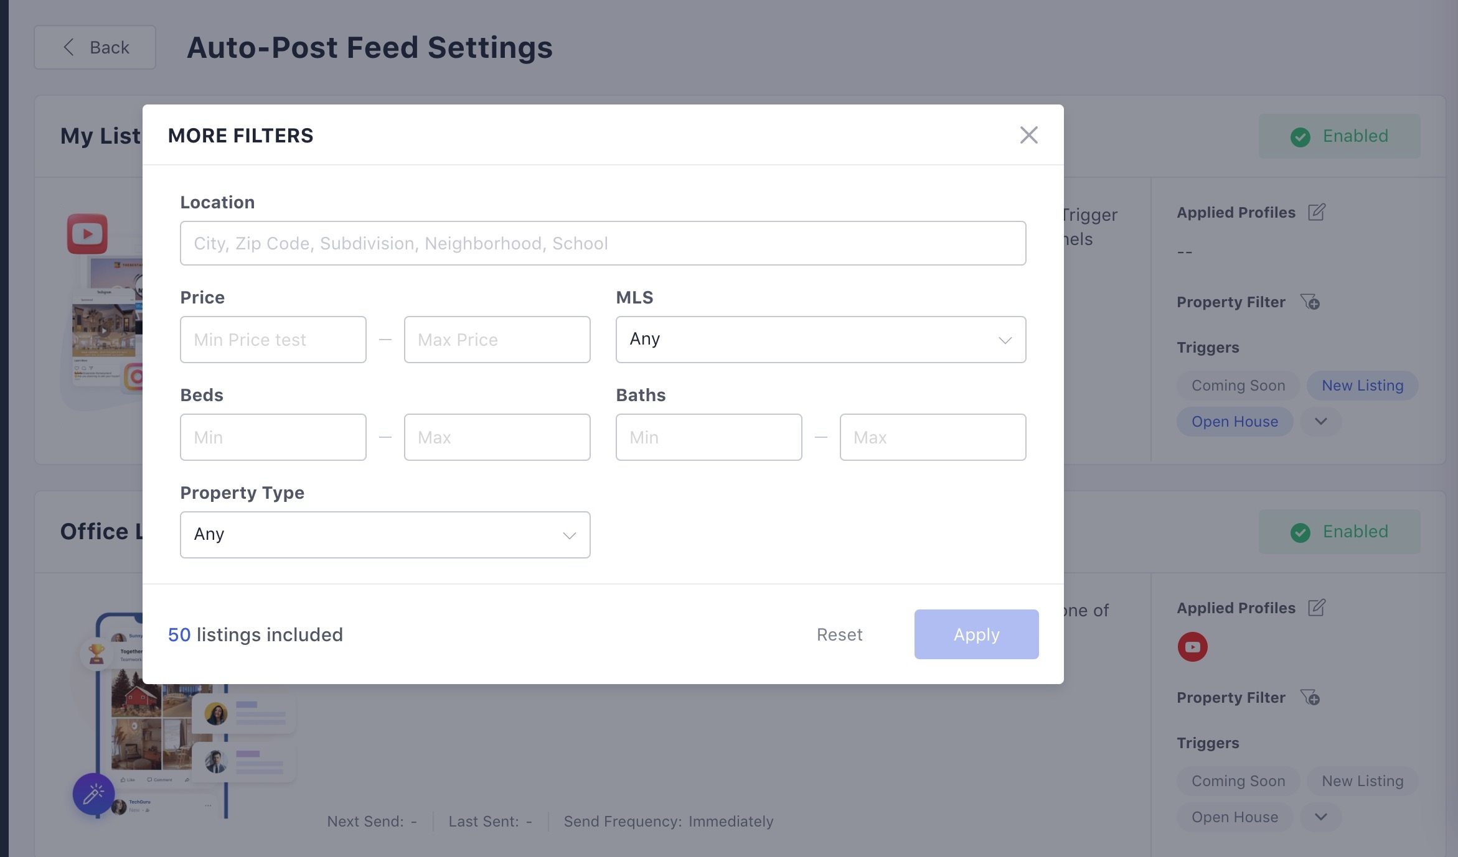Screen dimensions: 1458x857
Task: Toggle Enabled status for Office Listings
Action: point(1339,532)
